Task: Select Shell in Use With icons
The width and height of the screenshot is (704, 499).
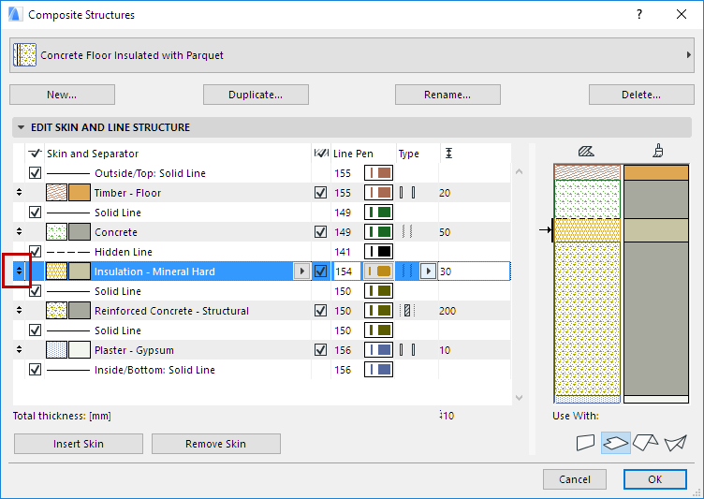Action: point(676,443)
